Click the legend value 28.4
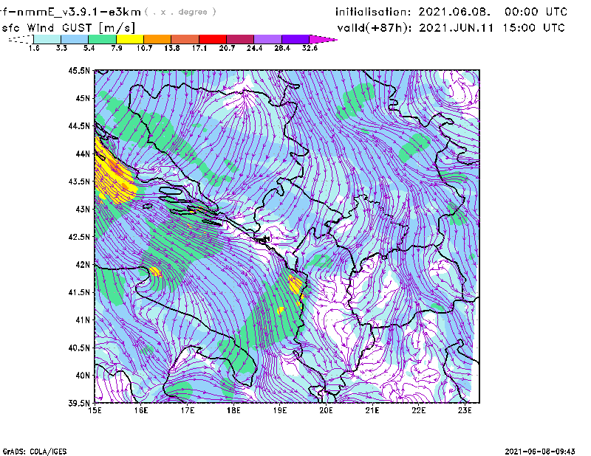591x456 pixels. (282, 48)
